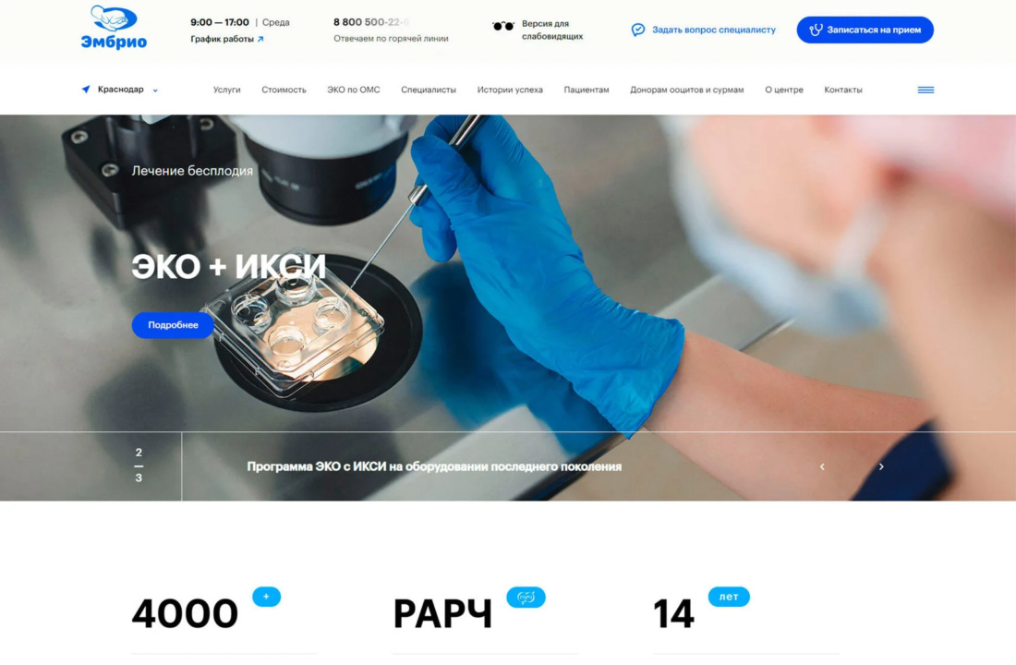
Task: Open Задать вопрос специалисту
Action: click(x=713, y=30)
